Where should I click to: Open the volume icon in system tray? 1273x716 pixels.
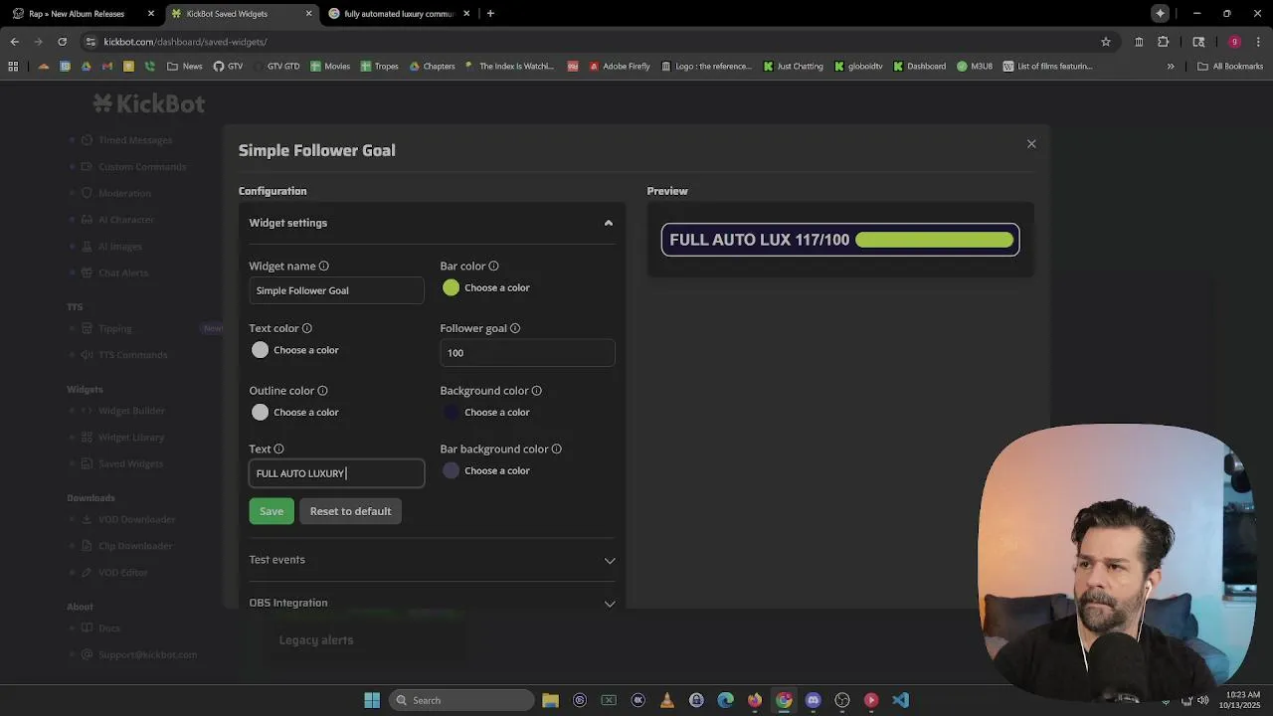(1203, 700)
